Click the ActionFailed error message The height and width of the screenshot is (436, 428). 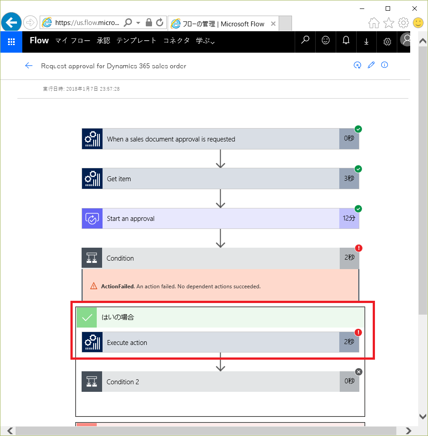[181, 287]
